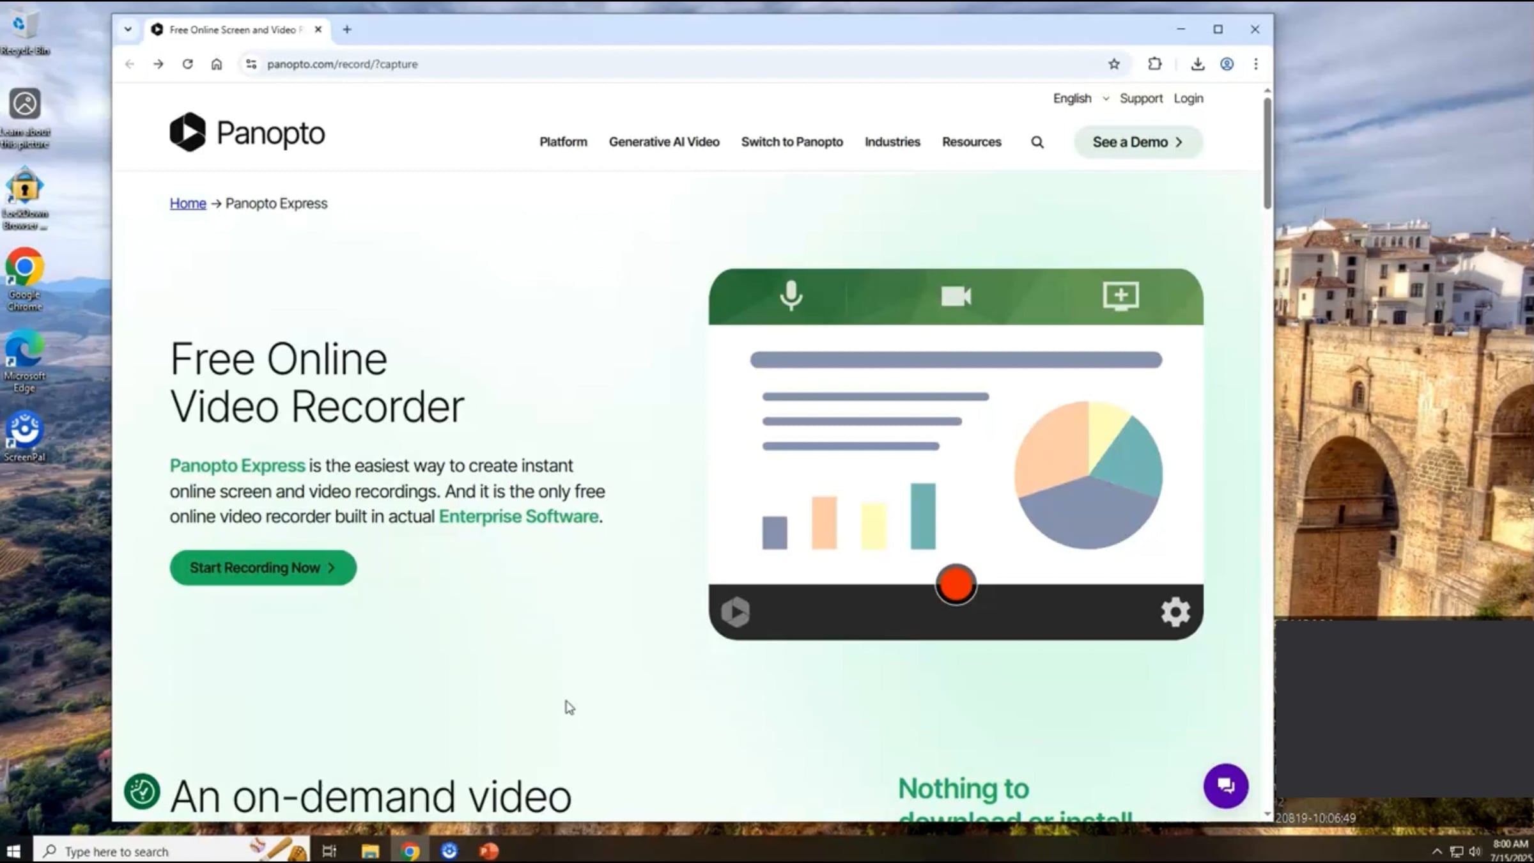Image resolution: width=1534 pixels, height=863 pixels.
Task: Open the Industries menu
Action: 892,142
